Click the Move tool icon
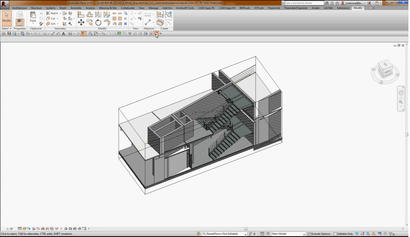The width and height of the screenshot is (410, 237). [81, 23]
